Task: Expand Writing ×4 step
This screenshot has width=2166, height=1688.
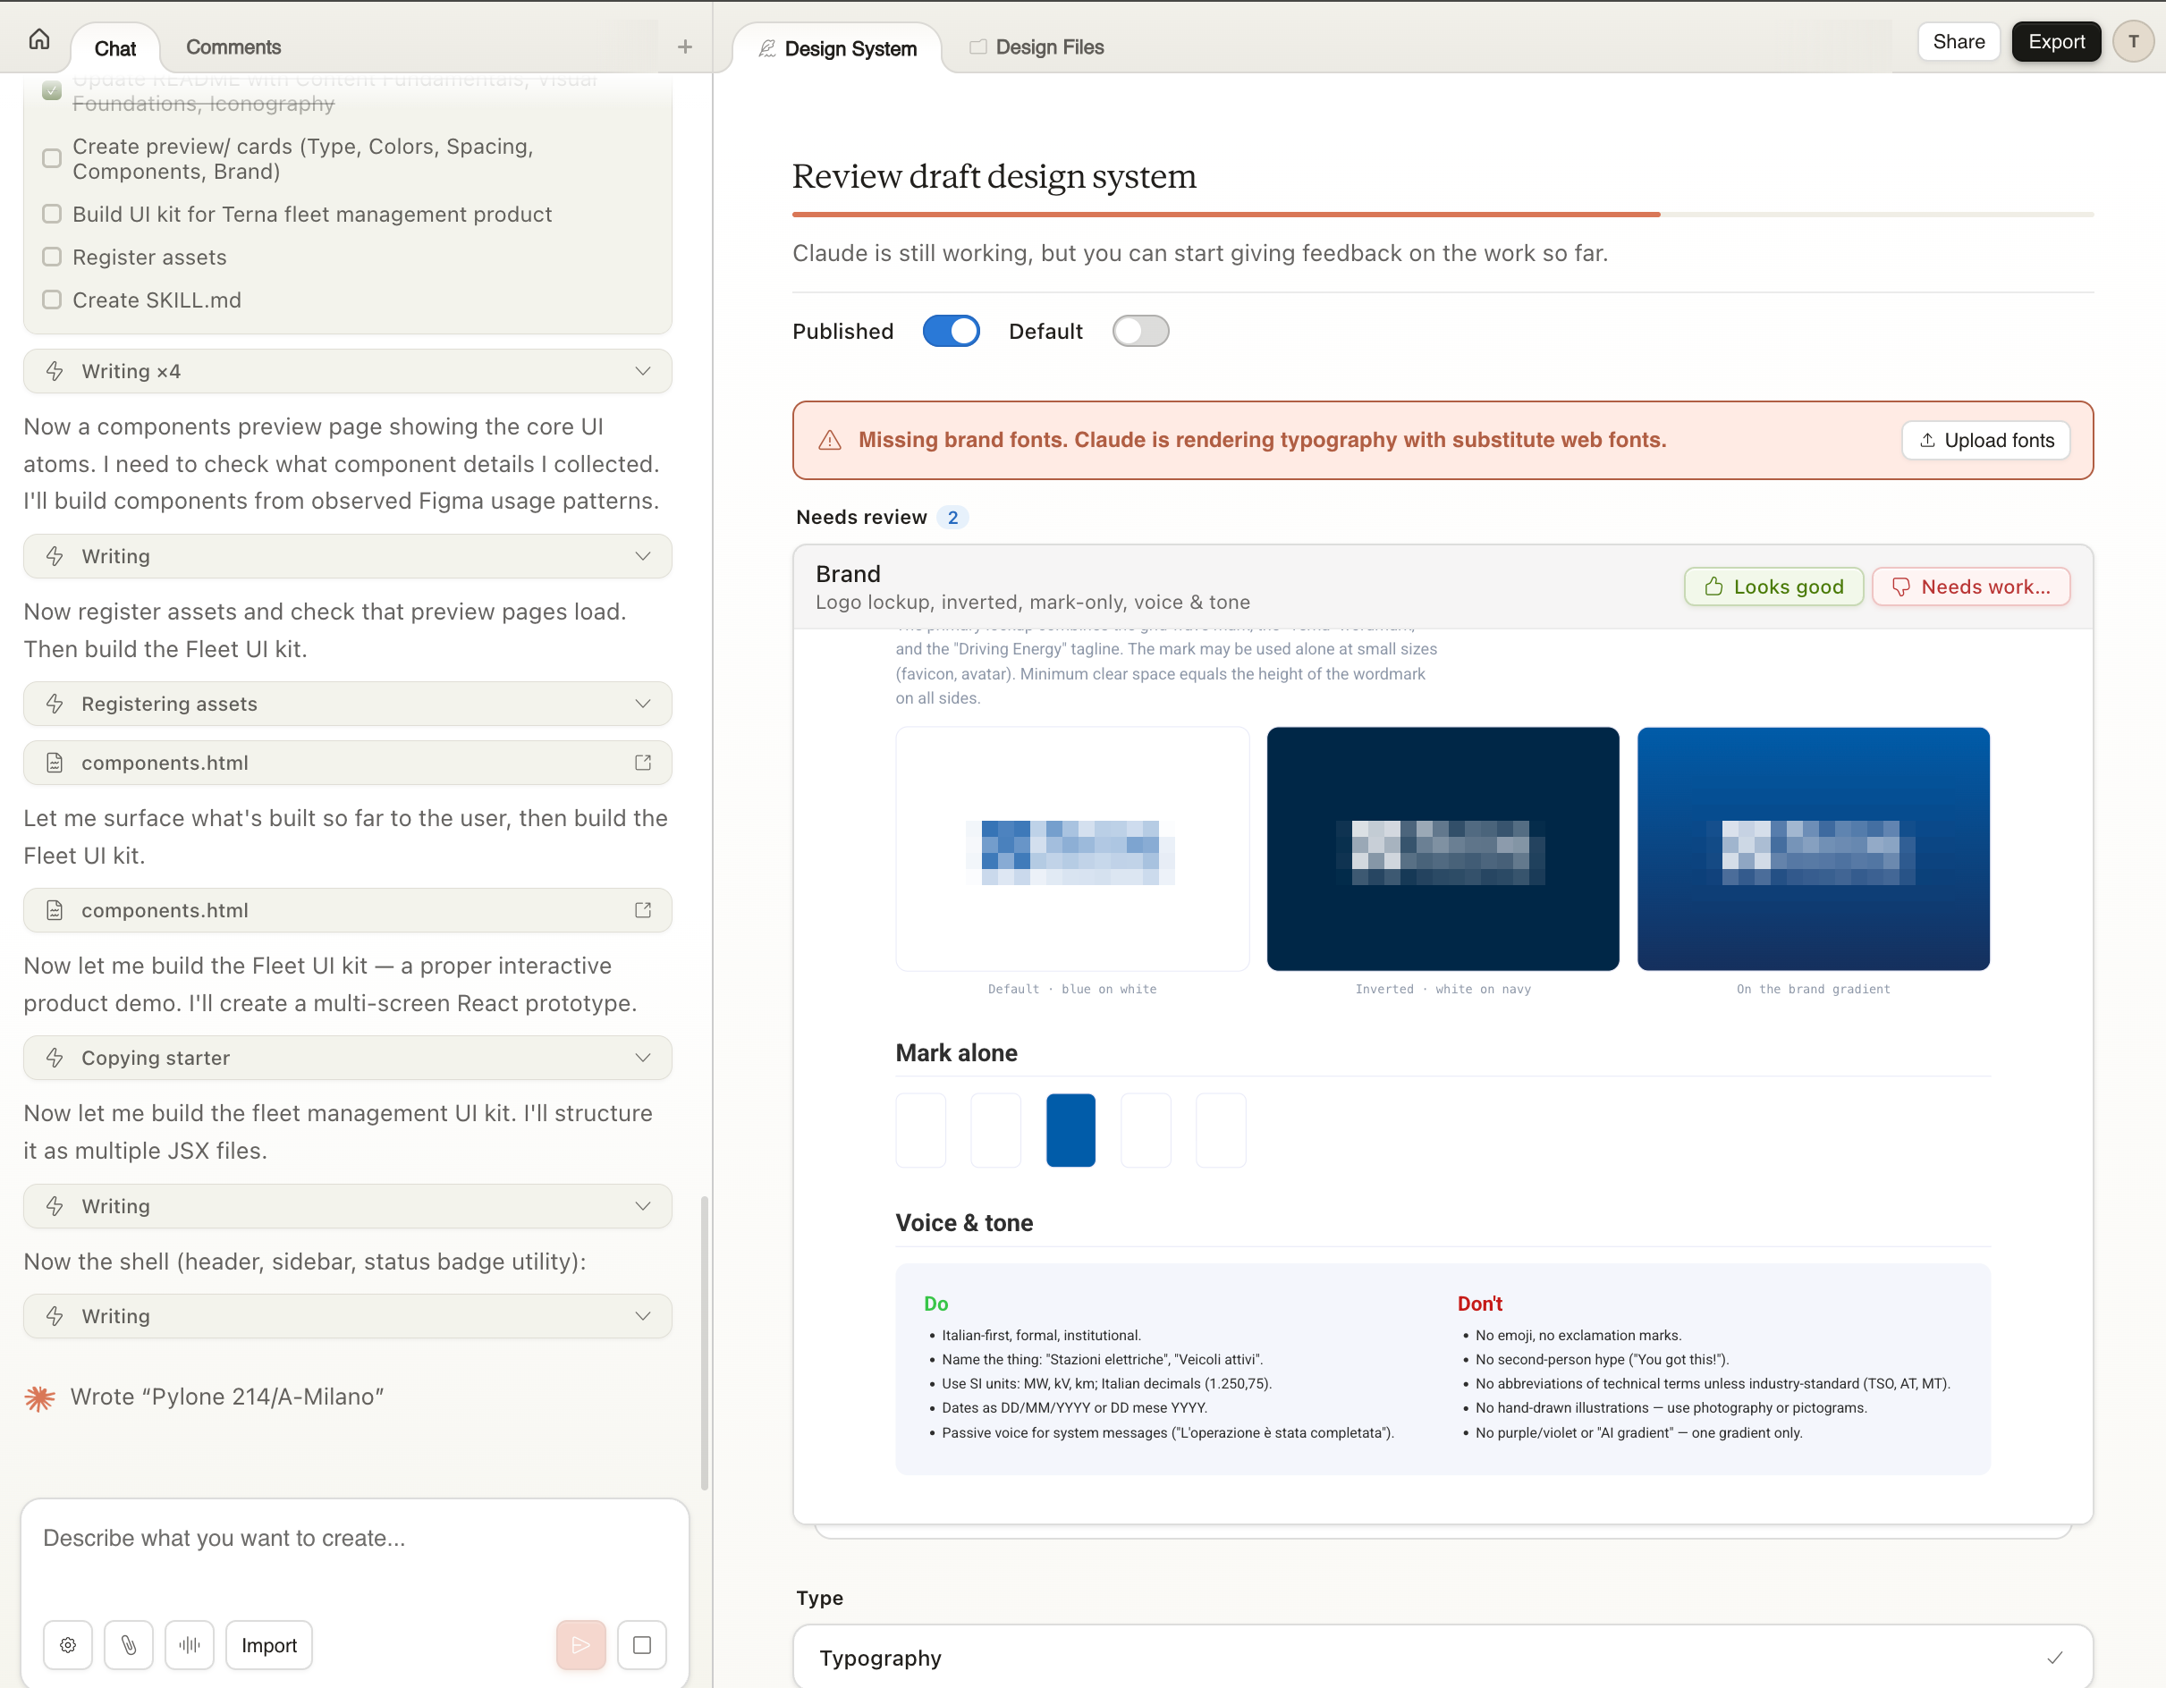Action: point(347,371)
